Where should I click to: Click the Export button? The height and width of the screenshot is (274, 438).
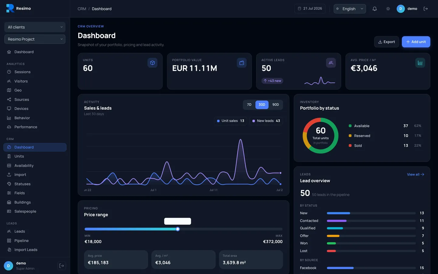(x=386, y=42)
